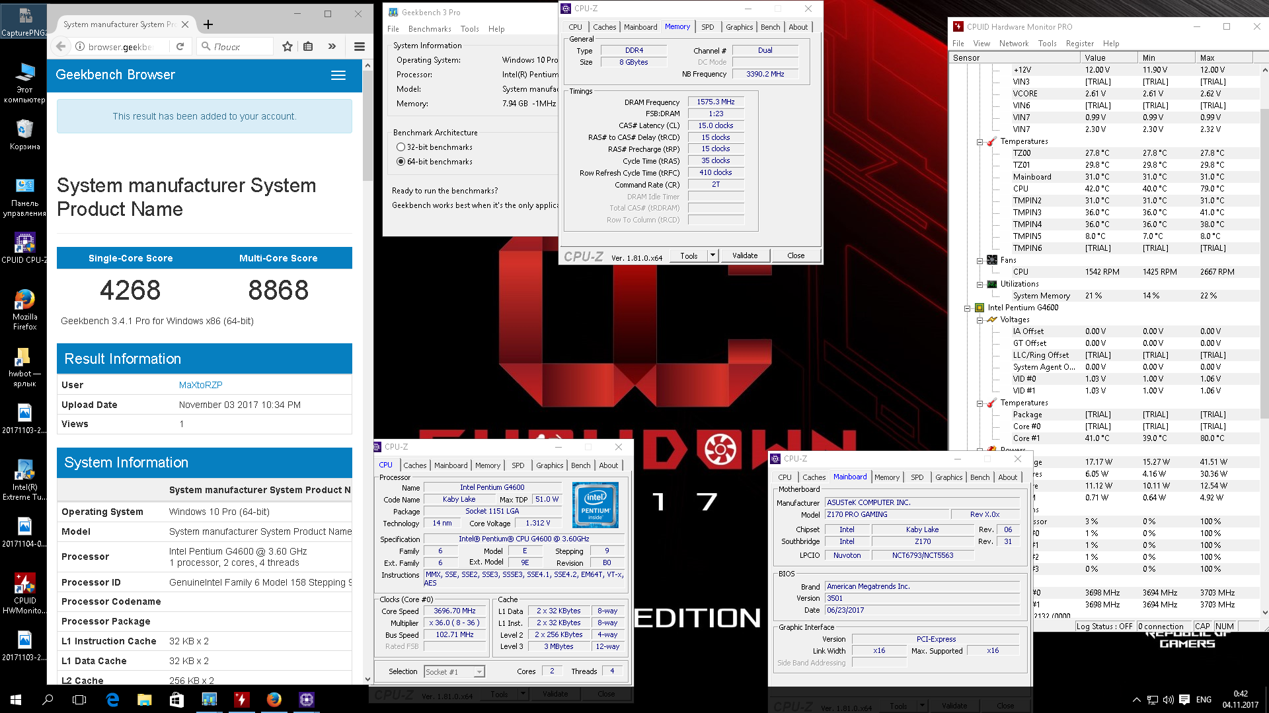Close the System manufacturer tab

coord(185,24)
